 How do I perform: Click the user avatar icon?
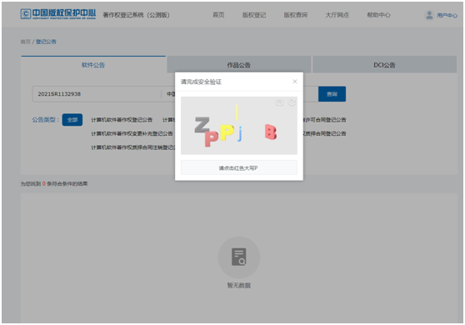click(x=429, y=15)
